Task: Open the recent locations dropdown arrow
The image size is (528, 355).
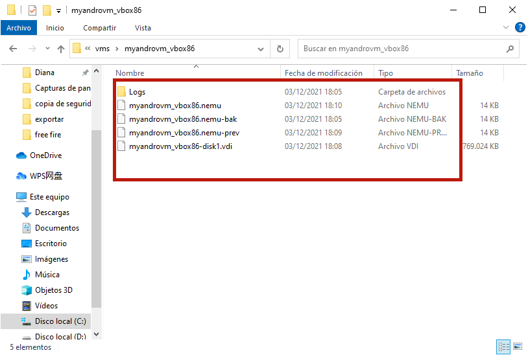Action: (x=47, y=49)
